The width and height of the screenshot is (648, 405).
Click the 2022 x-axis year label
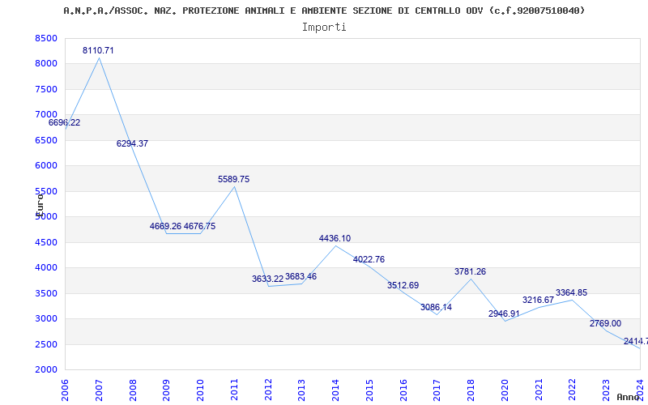(573, 390)
